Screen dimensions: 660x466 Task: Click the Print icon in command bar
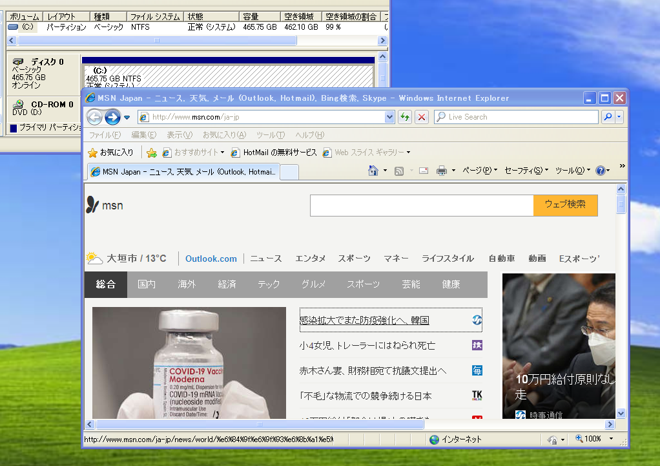[442, 171]
